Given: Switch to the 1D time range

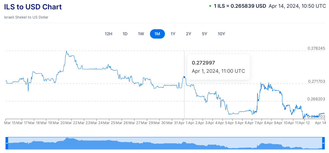Looking at the screenshot, I should [x=125, y=34].
